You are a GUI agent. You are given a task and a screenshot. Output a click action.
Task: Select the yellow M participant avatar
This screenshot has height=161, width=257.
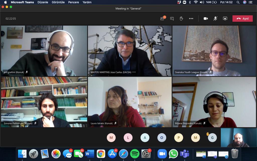click(x=196, y=138)
